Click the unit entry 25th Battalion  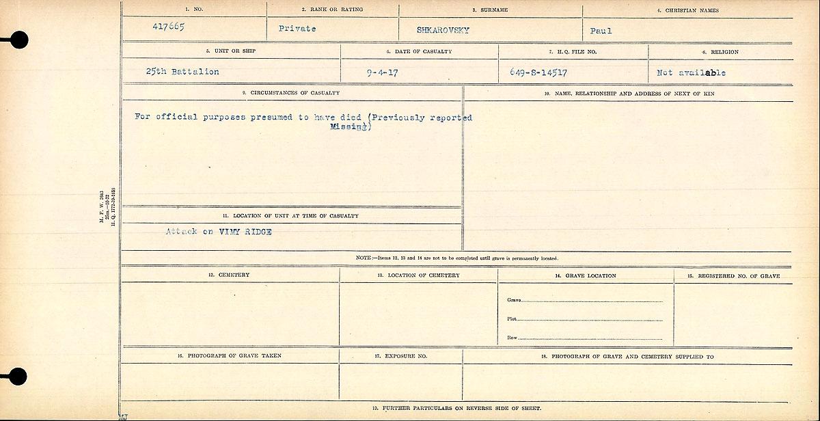click(182, 72)
